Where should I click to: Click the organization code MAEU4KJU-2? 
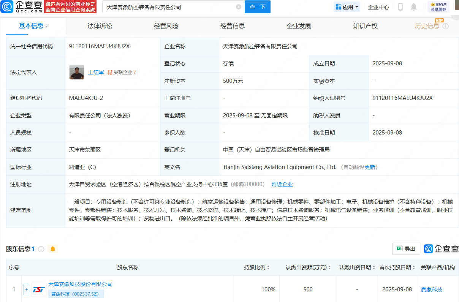86,98
